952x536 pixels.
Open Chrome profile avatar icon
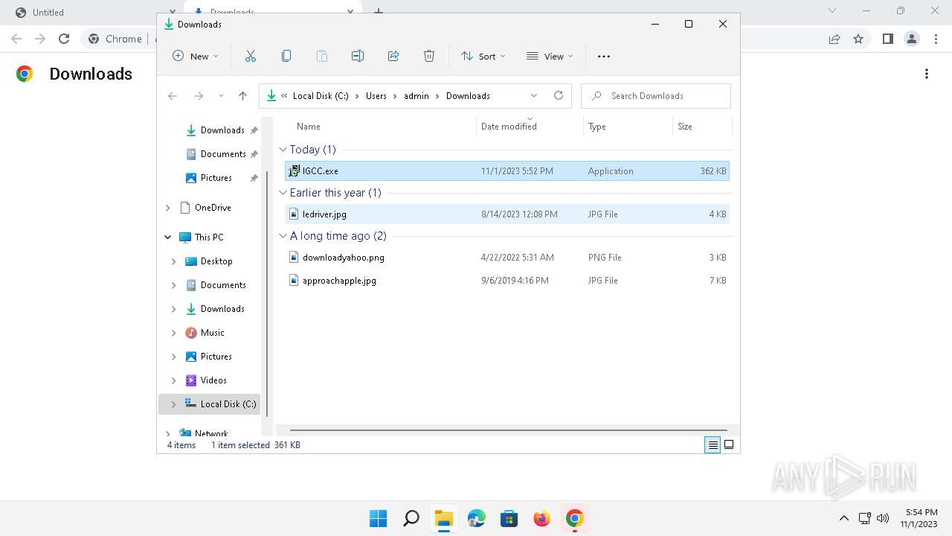(x=911, y=39)
